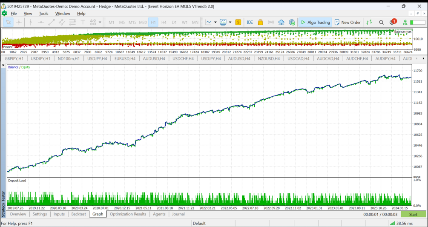Open the Inputs tab
The image size is (428, 227).
59,214
